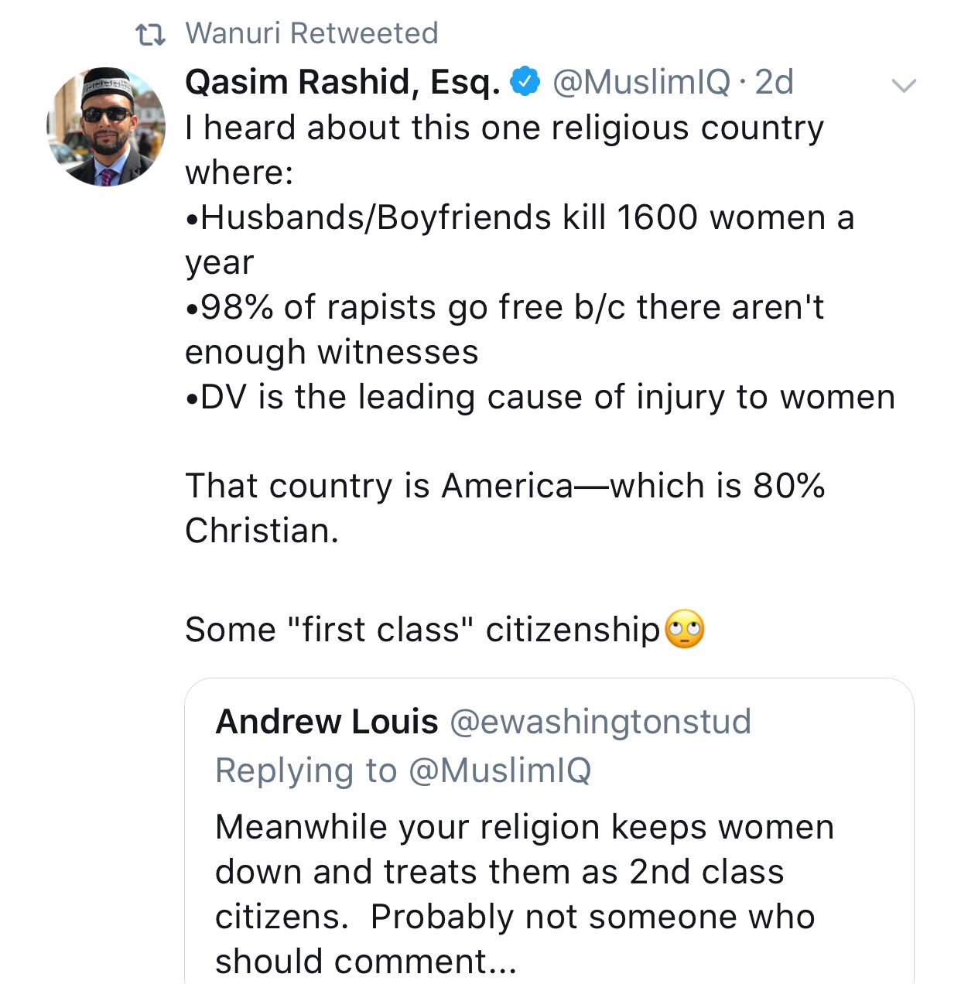Click Replying to @MuslimIQ in quoted tweet
Viewport: 961px width, 984px height.
tap(403, 770)
